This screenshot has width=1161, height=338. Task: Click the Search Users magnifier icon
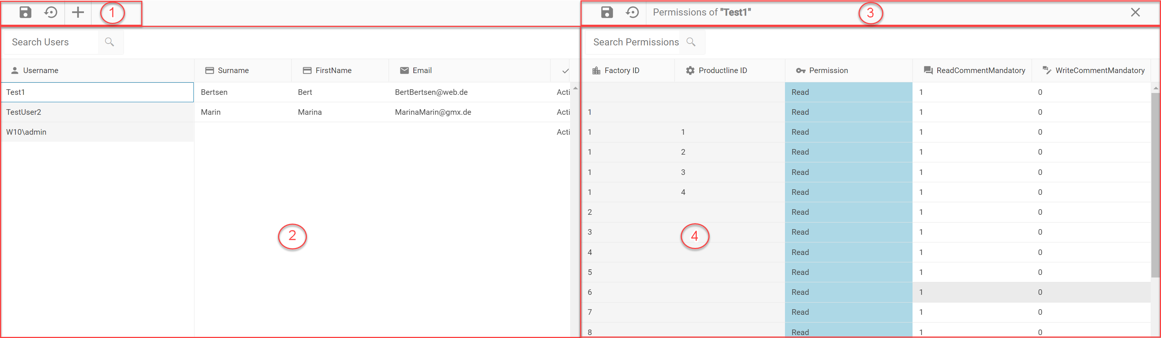coord(109,42)
